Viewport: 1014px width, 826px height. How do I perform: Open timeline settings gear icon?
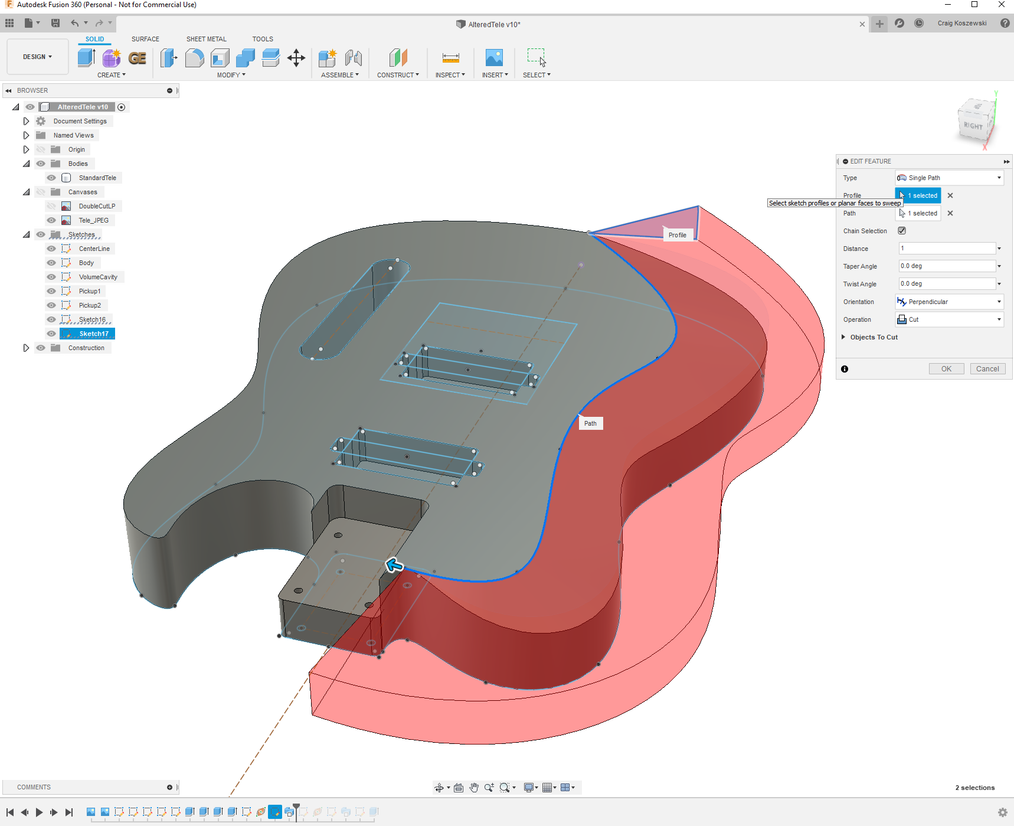1002,812
